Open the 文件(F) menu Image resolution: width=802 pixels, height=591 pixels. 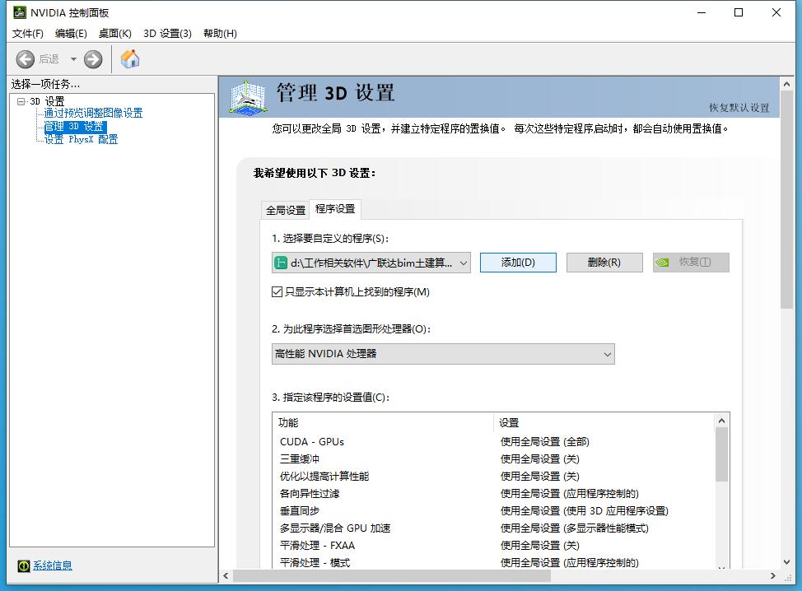pos(28,33)
